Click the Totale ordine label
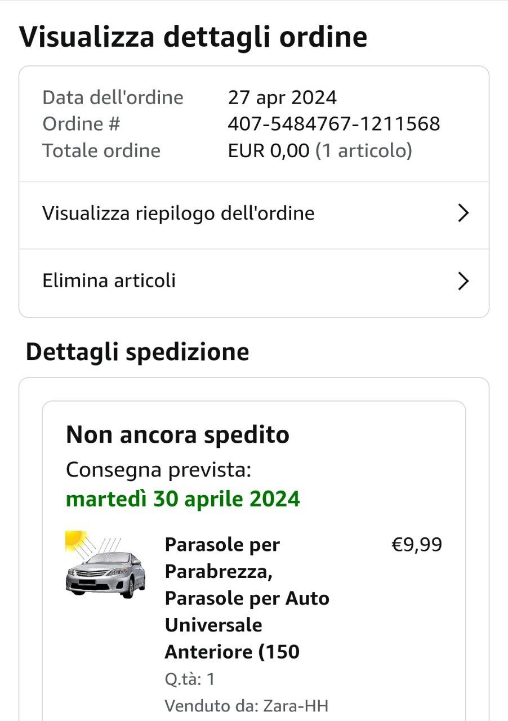Screen dimensions: 508x721 101,151
